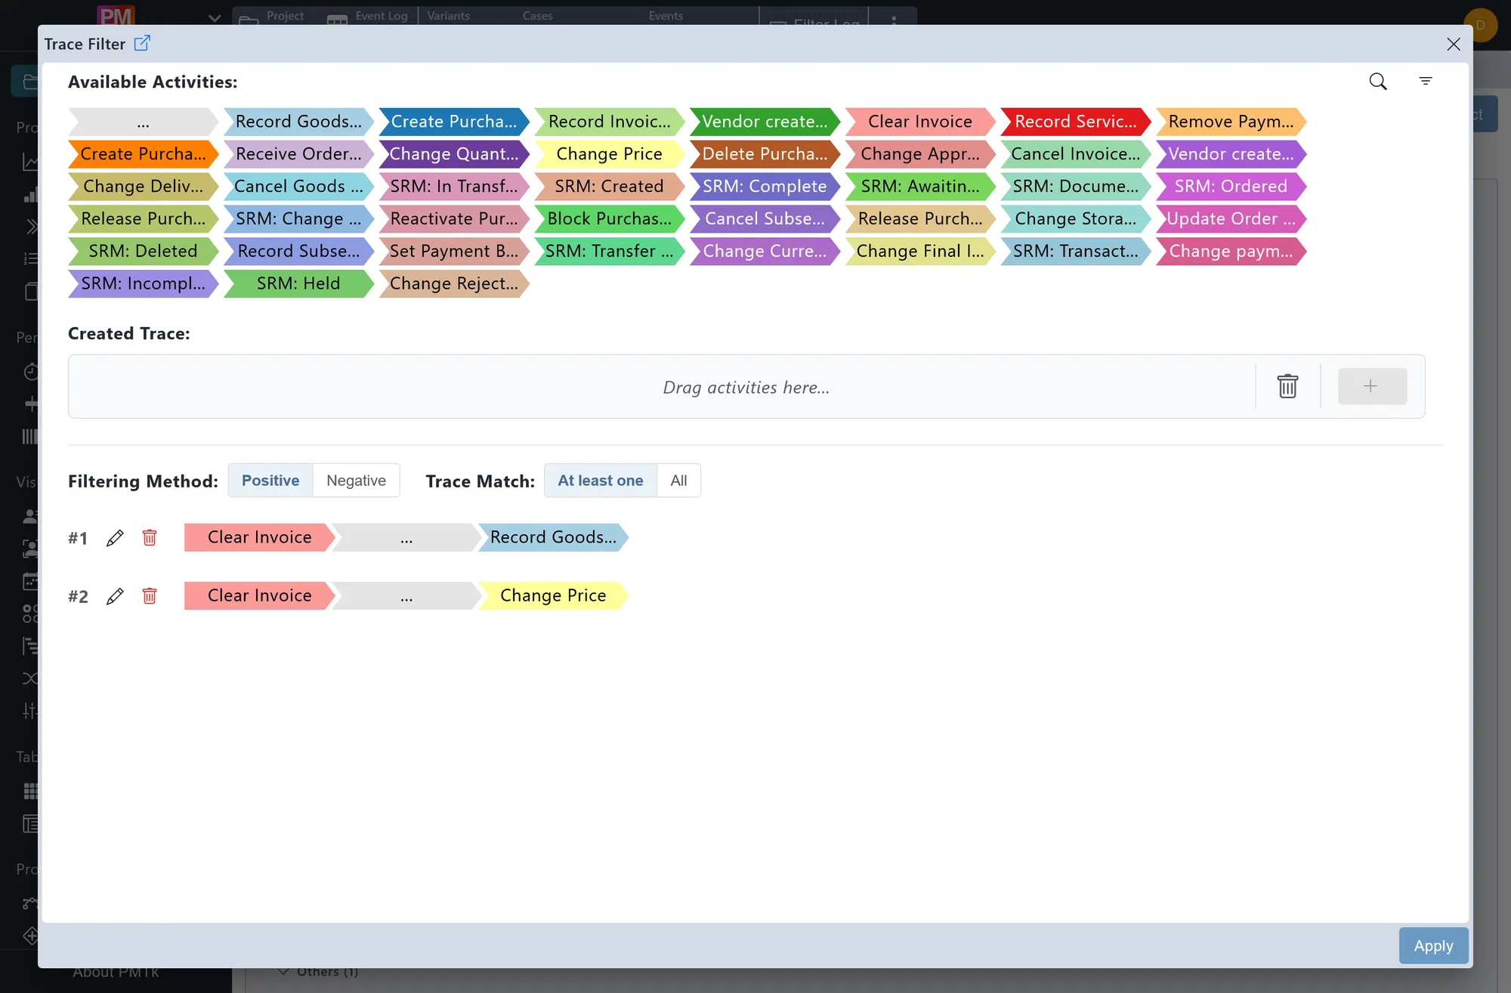Select the SRM: Change ... activity

pyautogui.click(x=299, y=219)
